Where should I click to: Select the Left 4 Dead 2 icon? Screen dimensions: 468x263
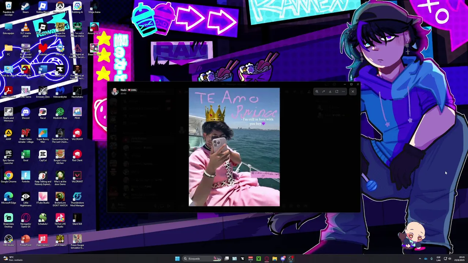(60, 241)
